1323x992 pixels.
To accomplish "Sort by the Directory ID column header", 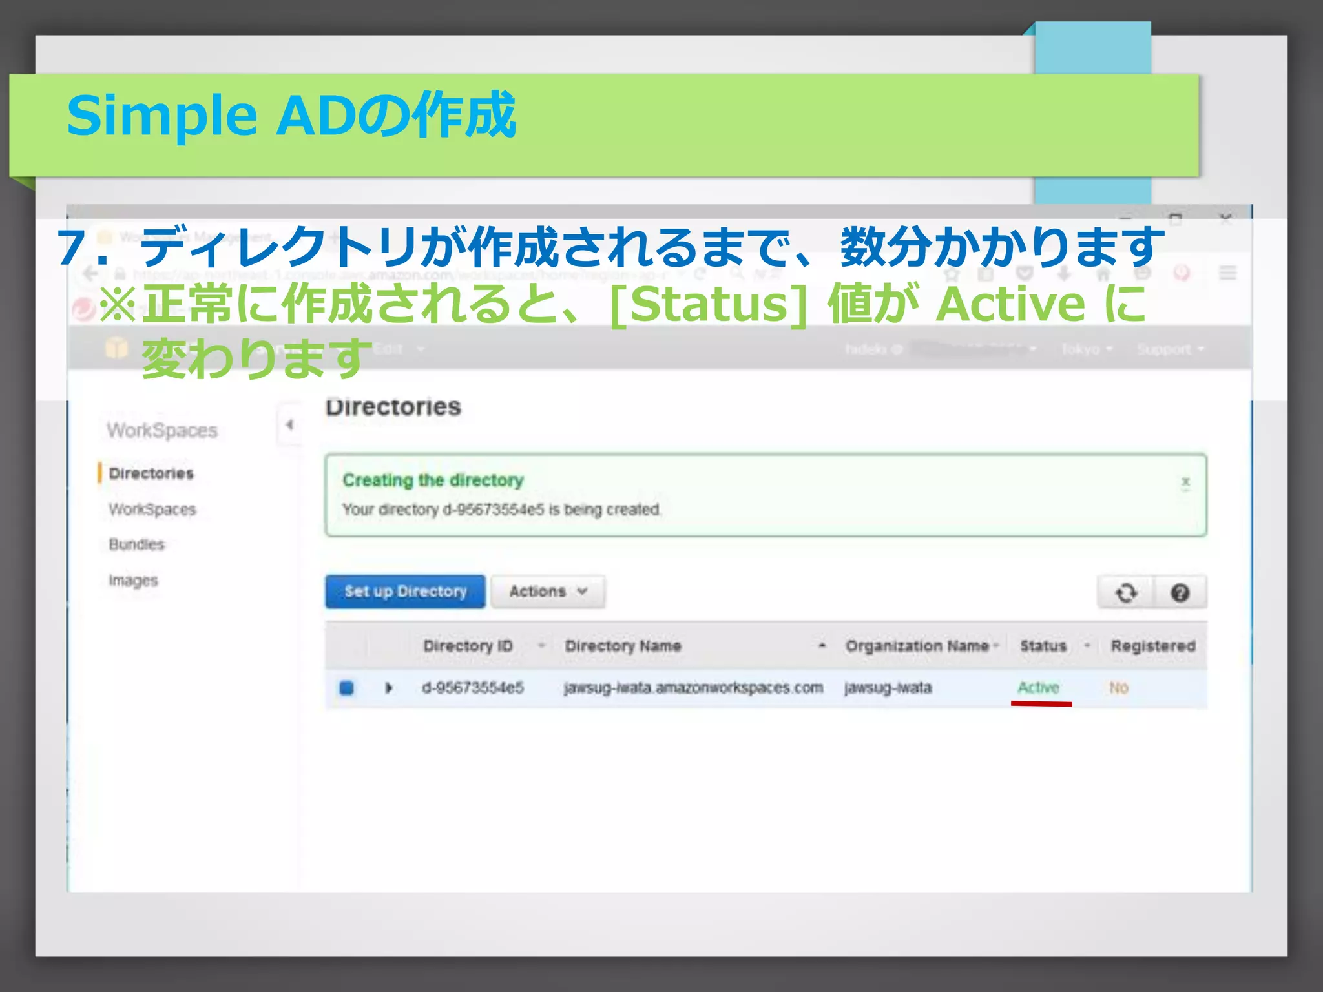I will point(468,646).
